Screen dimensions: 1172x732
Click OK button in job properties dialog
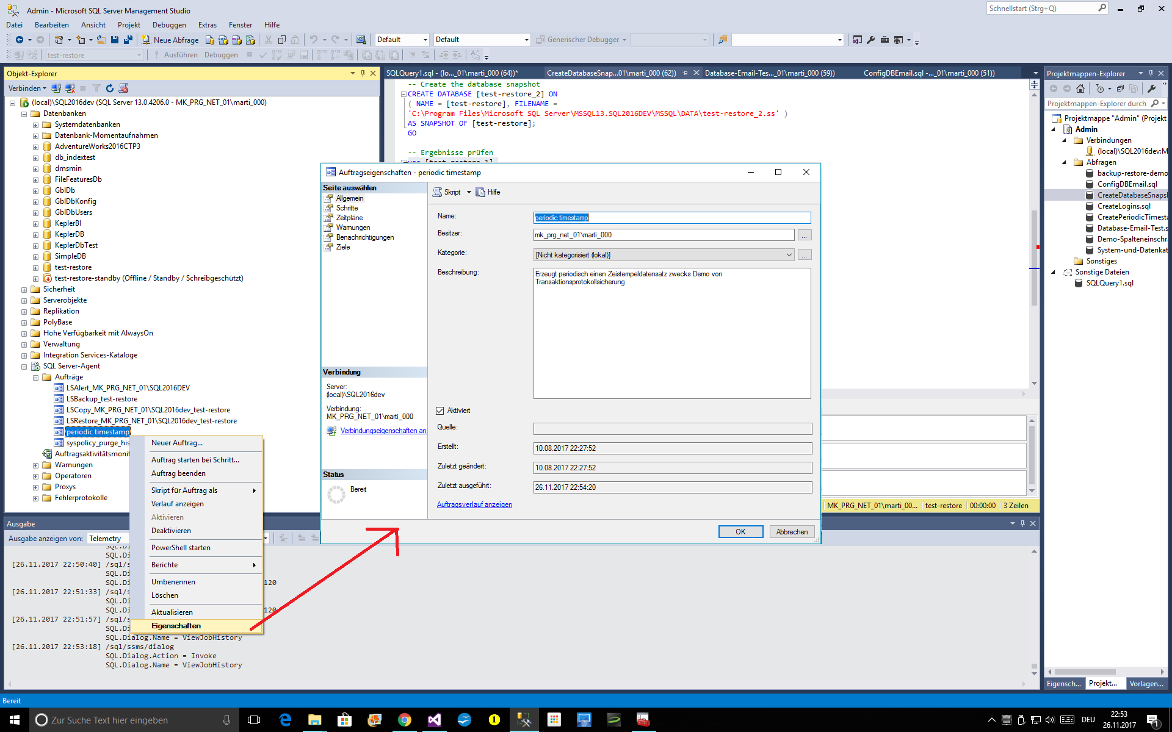[740, 532]
